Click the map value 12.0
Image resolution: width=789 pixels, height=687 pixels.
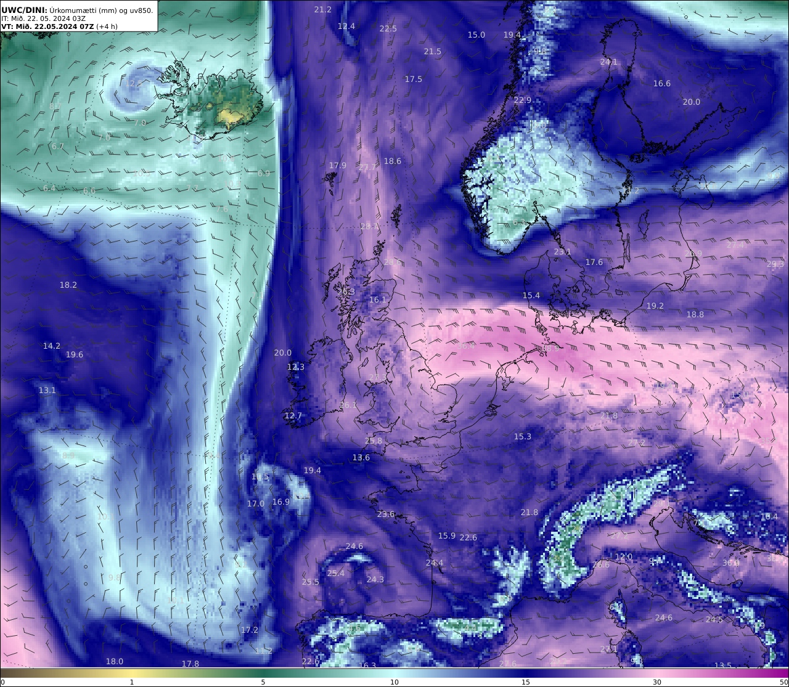point(624,556)
